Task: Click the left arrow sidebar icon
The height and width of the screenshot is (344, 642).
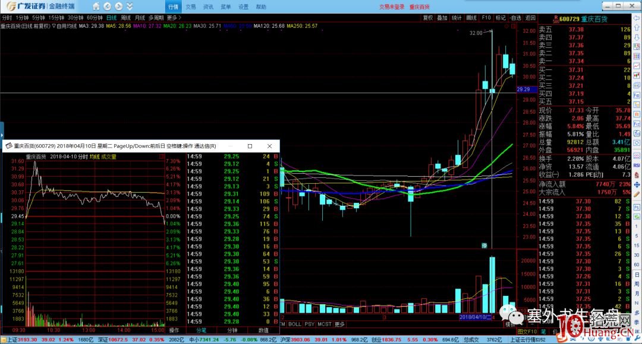Action: click(637, 19)
